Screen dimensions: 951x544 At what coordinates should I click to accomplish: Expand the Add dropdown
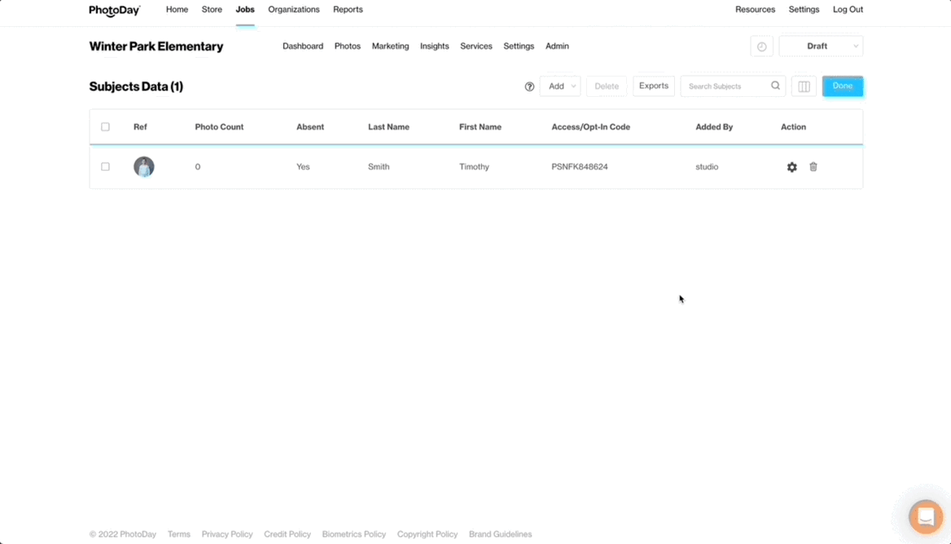pos(560,86)
